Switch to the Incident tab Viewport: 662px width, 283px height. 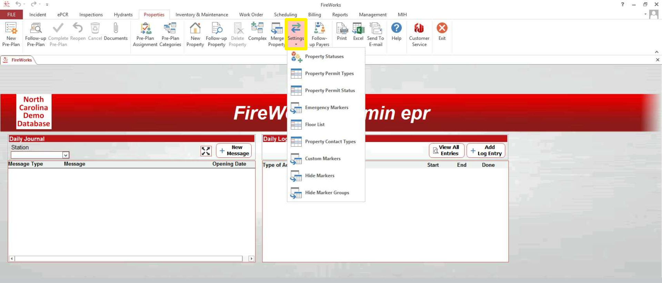click(38, 14)
